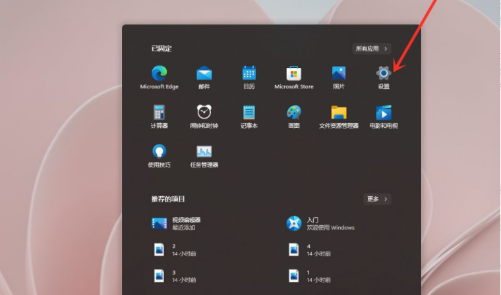Launch 闹钟和时钟 (Alarms & Clock)
This screenshot has height=295, width=501.
[x=204, y=112]
